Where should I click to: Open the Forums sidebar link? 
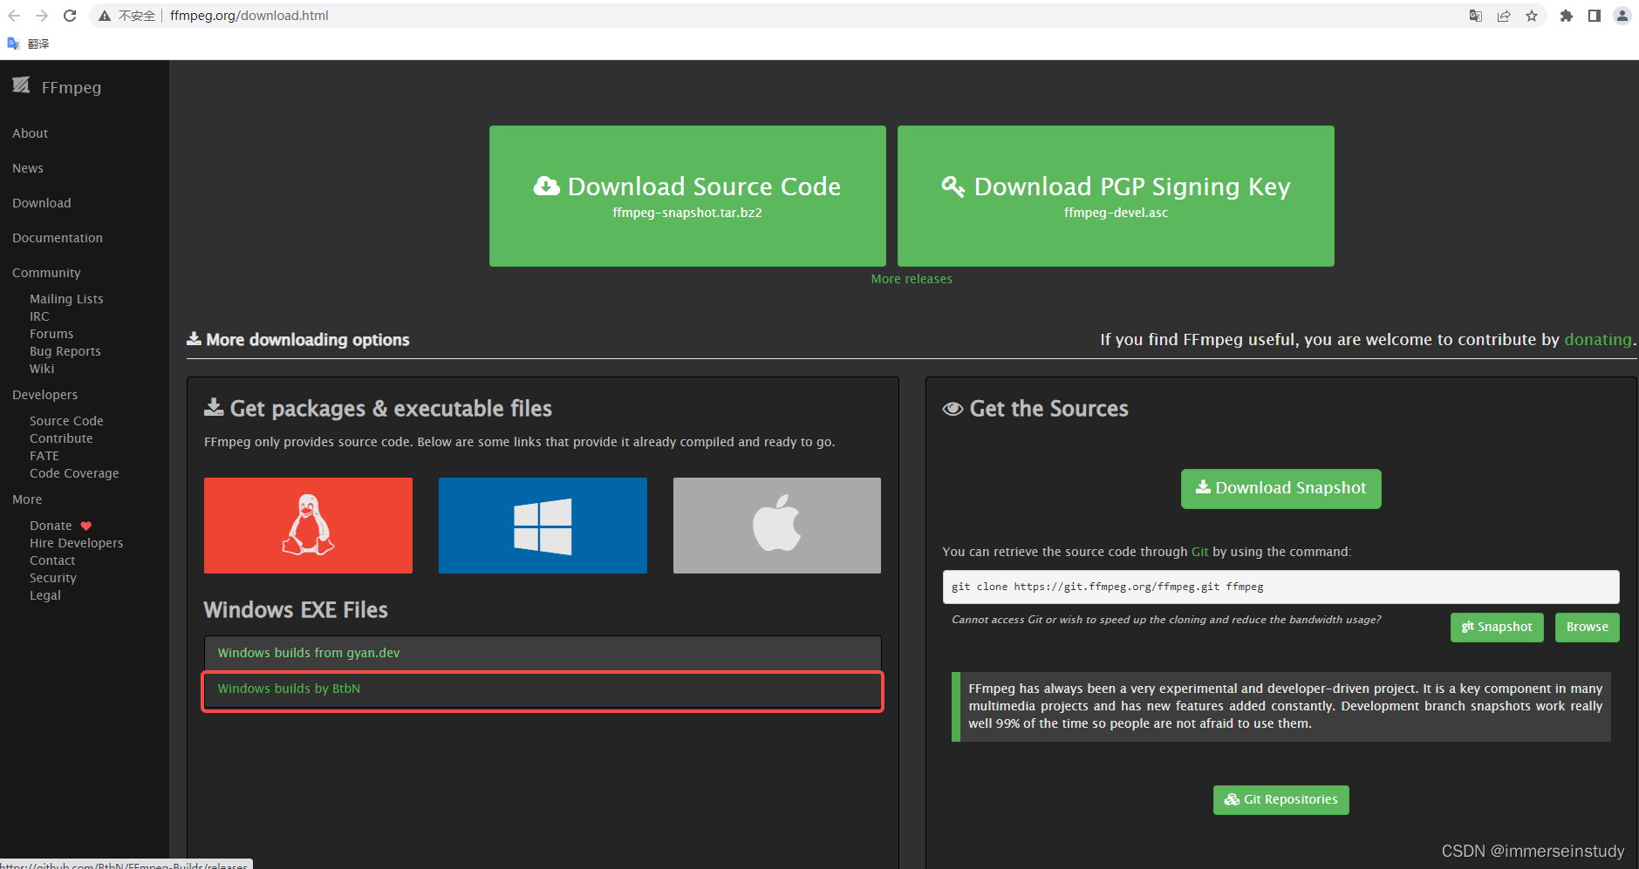[51, 334]
